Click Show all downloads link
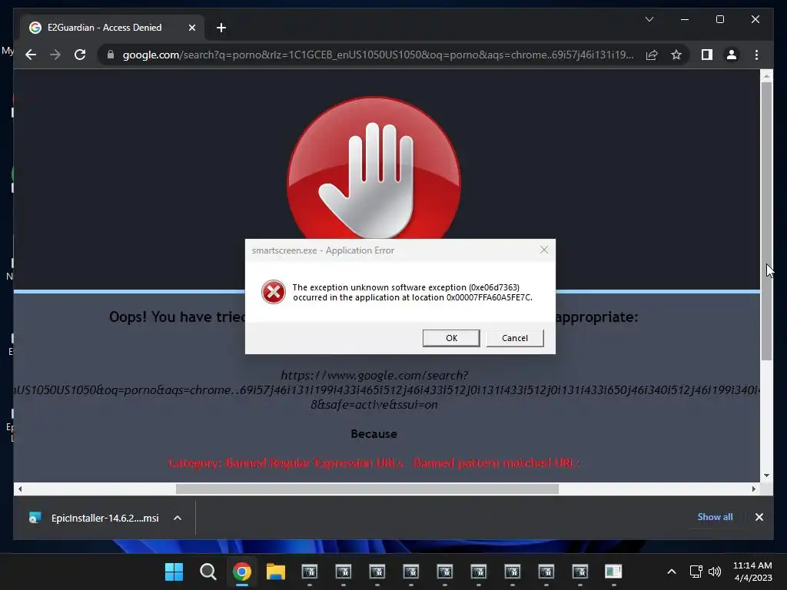Image resolution: width=787 pixels, height=590 pixels. pos(715,517)
